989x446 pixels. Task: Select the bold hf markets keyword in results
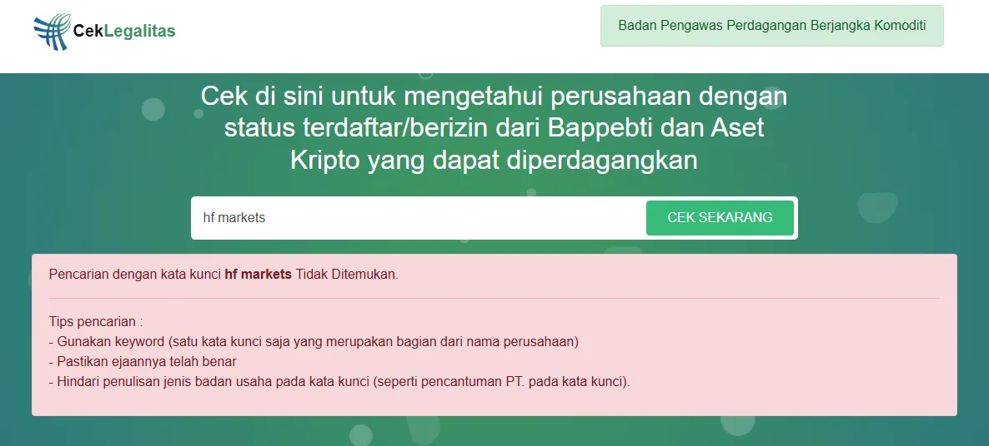pyautogui.click(x=258, y=275)
